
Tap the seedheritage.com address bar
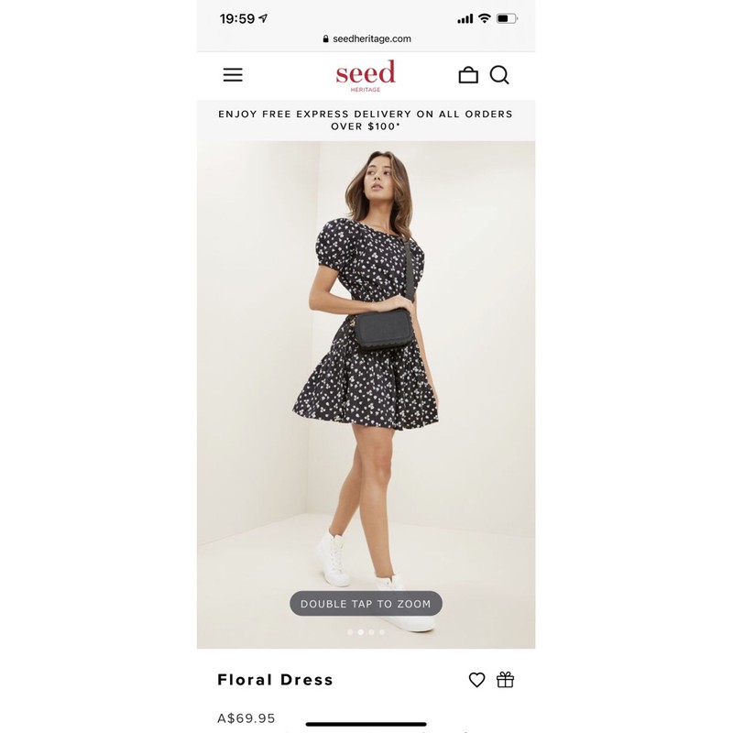tap(366, 38)
